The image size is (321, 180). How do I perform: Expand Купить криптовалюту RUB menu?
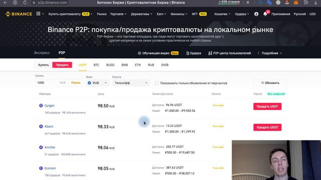click(70, 14)
